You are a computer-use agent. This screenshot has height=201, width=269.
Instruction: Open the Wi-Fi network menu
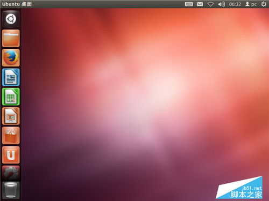point(210,4)
